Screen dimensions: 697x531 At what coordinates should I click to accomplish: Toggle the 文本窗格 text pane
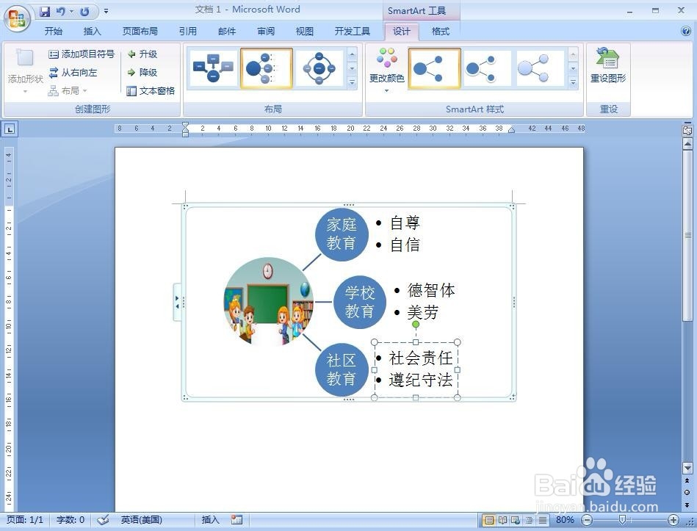[151, 90]
